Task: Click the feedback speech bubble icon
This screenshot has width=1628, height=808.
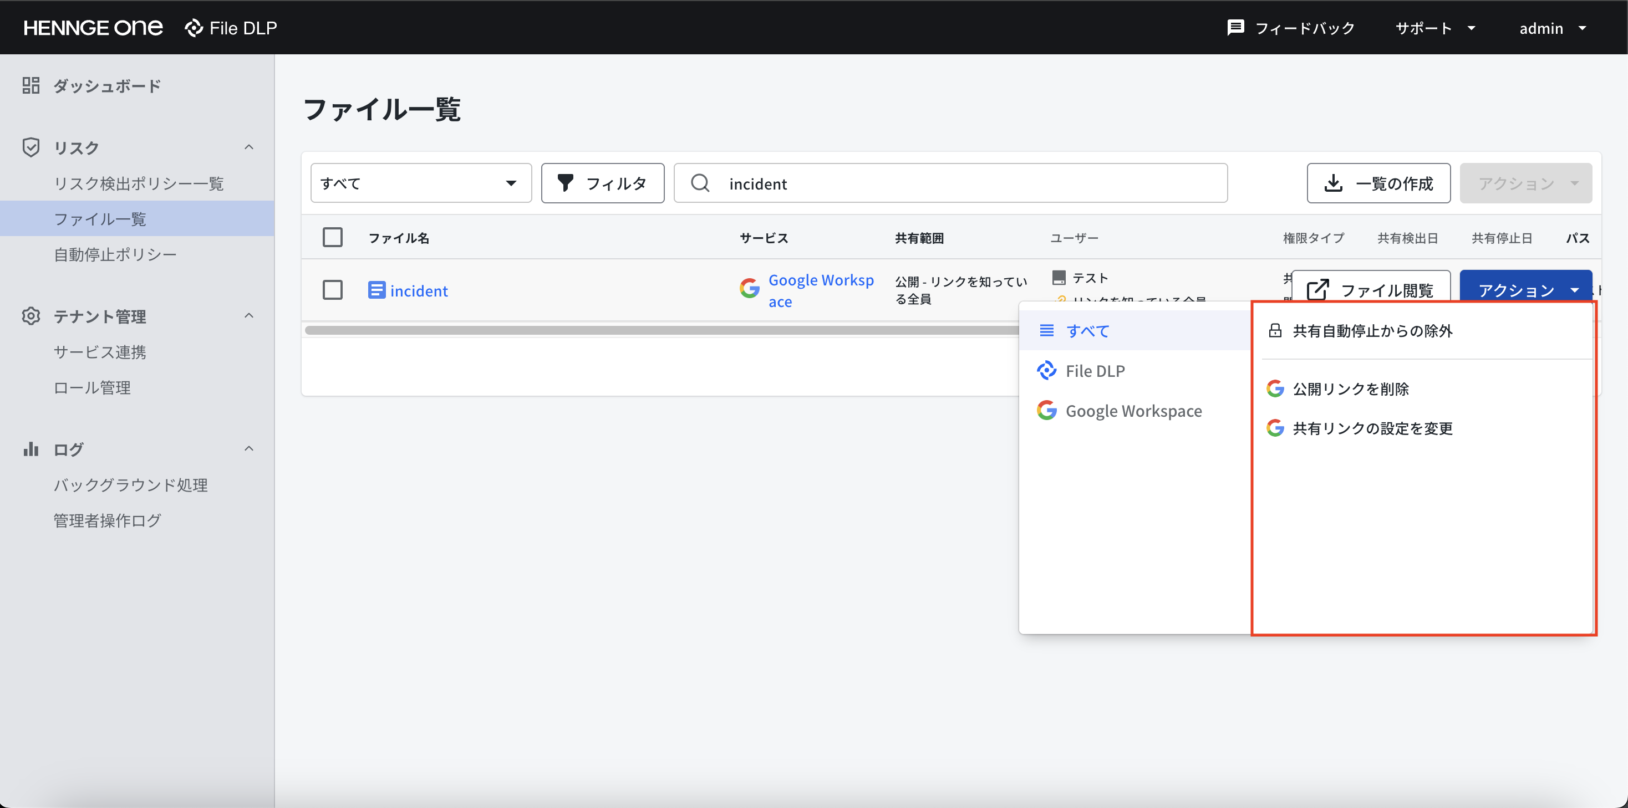Action: point(1235,28)
